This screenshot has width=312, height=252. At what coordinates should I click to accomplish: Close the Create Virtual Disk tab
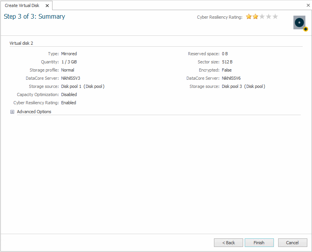point(47,5)
